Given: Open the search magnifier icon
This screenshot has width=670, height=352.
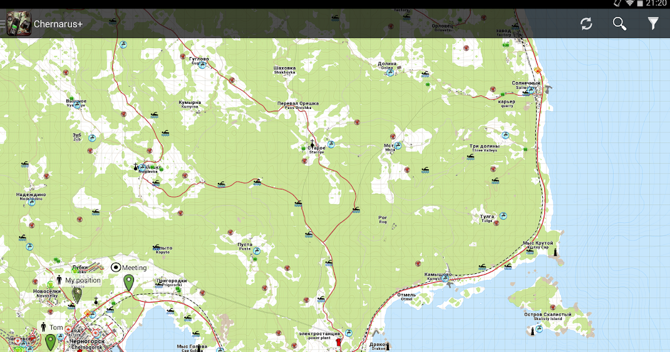Looking at the screenshot, I should pyautogui.click(x=620, y=23).
